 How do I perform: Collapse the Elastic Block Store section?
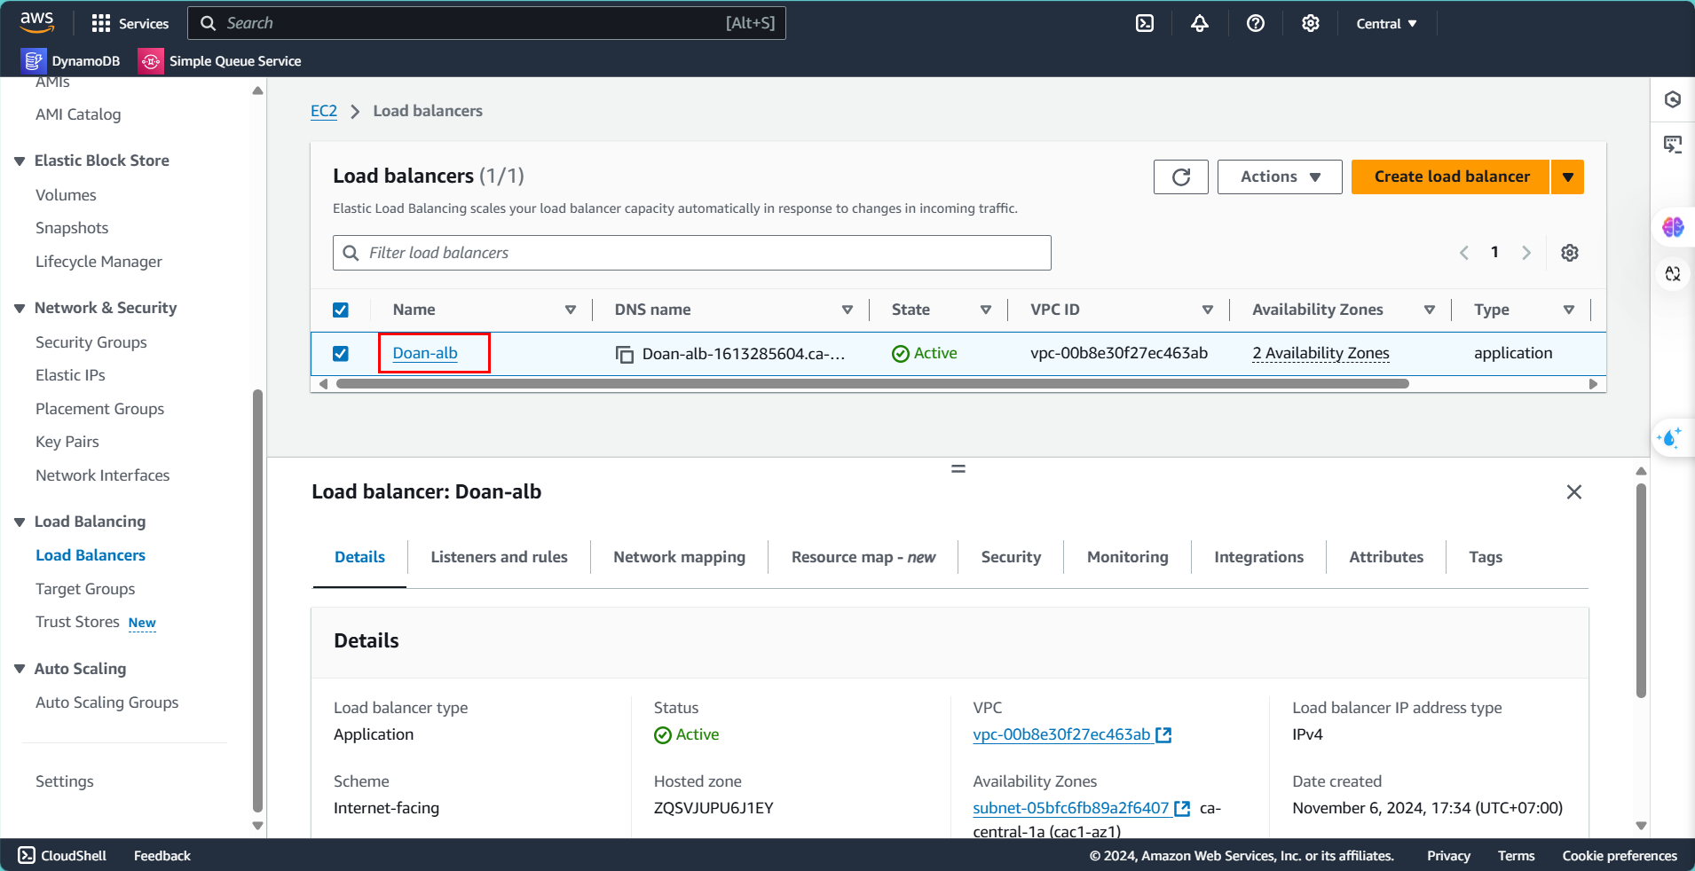tap(20, 161)
